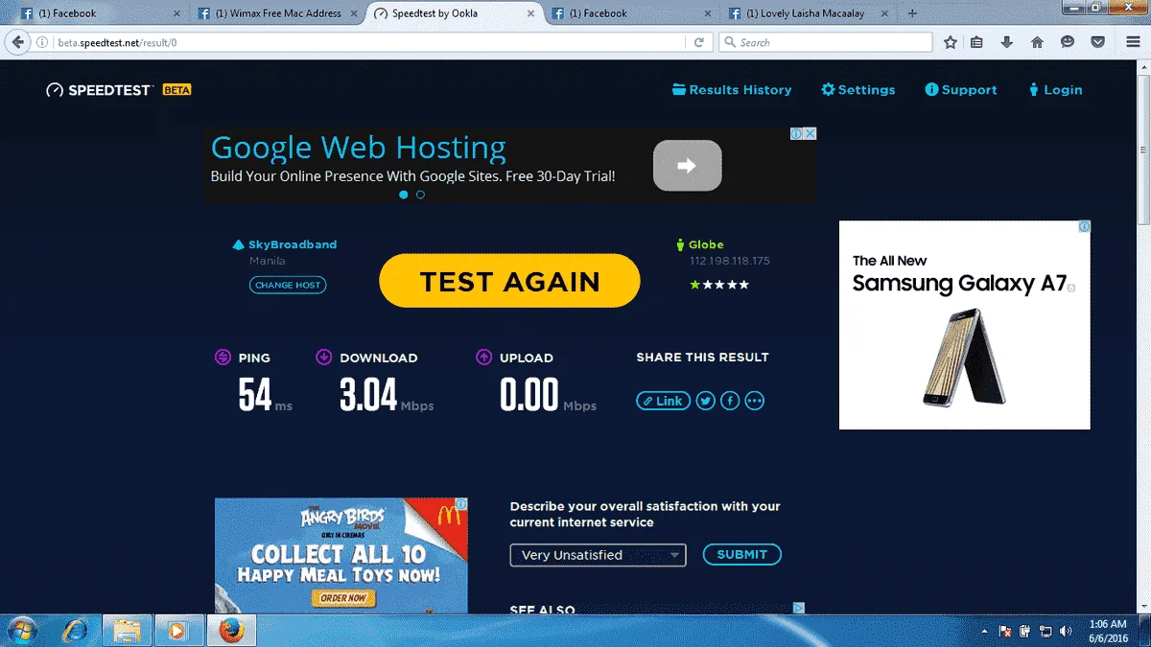Switch to the second (1) Facebook tab
This screenshot has height=647, width=1151.
pyautogui.click(x=629, y=13)
